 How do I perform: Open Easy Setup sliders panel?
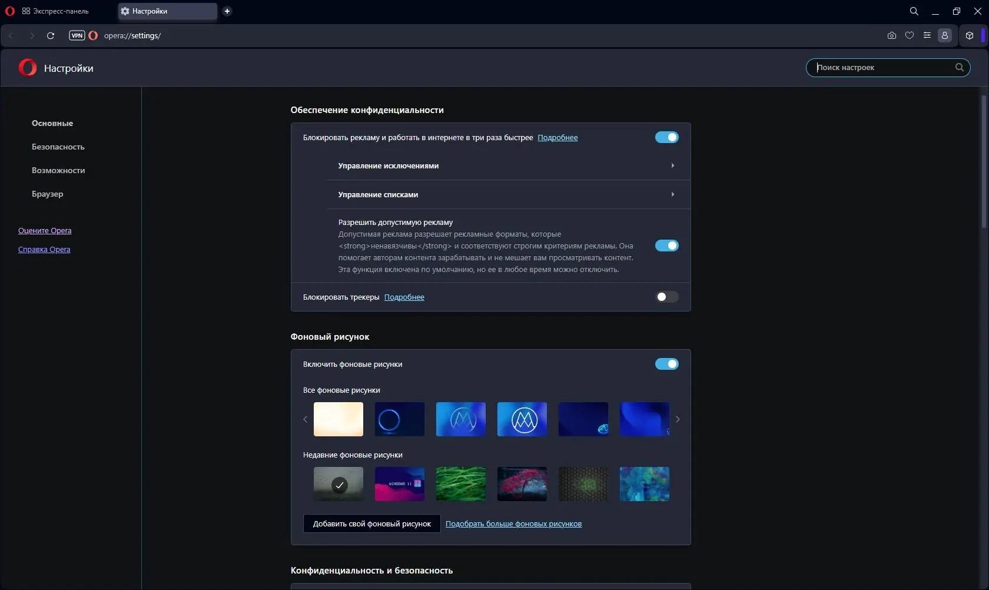[927, 35]
